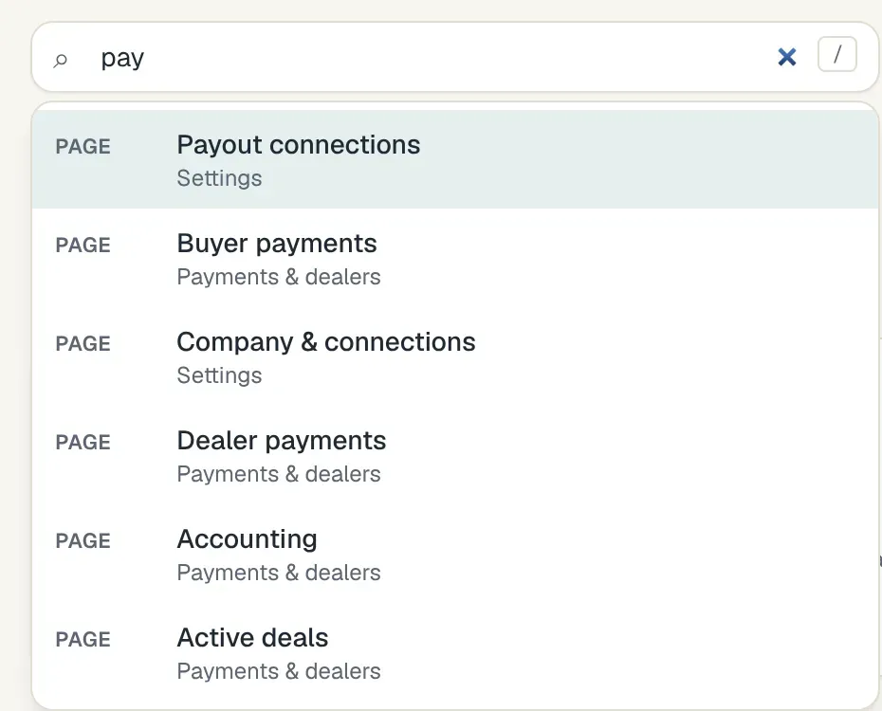Click the PAGE label beside Buyer payments
The width and height of the screenshot is (882, 711).
tap(83, 245)
